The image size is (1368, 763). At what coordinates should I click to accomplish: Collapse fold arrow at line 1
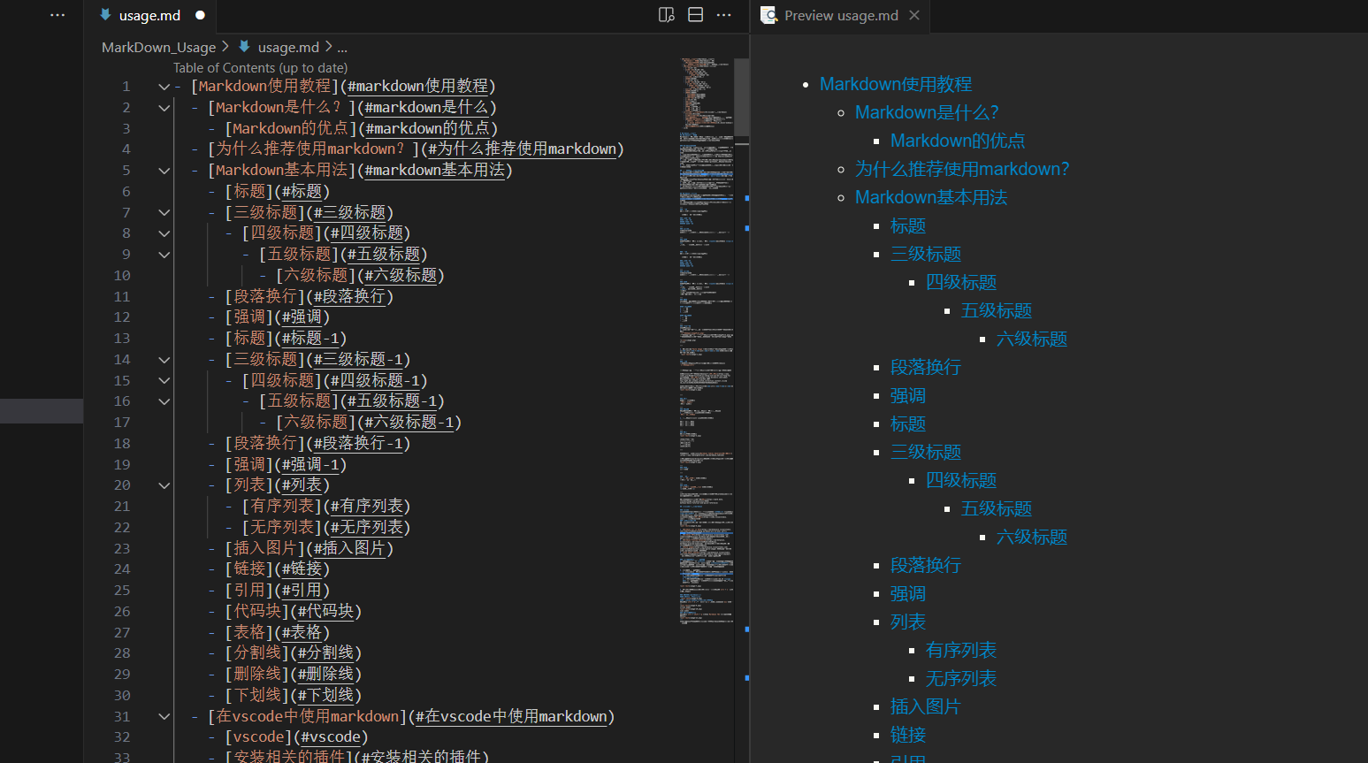164,87
